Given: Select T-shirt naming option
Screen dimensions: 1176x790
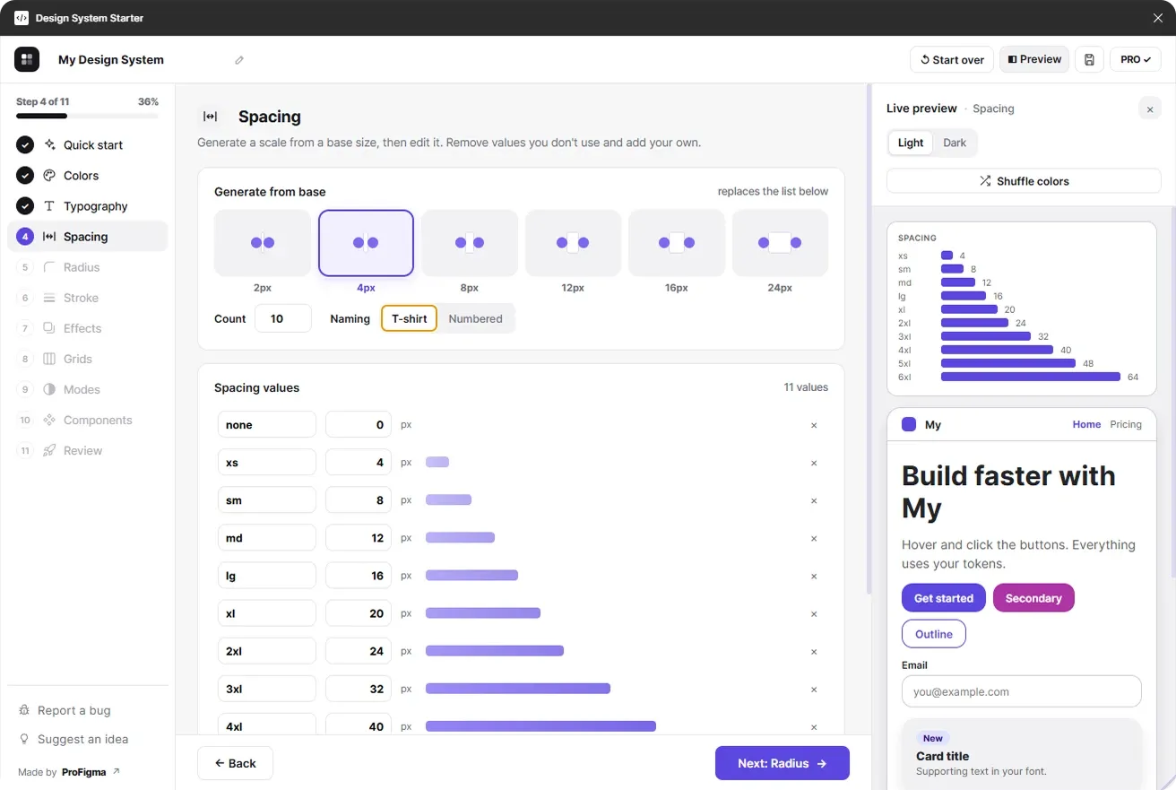Looking at the screenshot, I should coord(410,318).
